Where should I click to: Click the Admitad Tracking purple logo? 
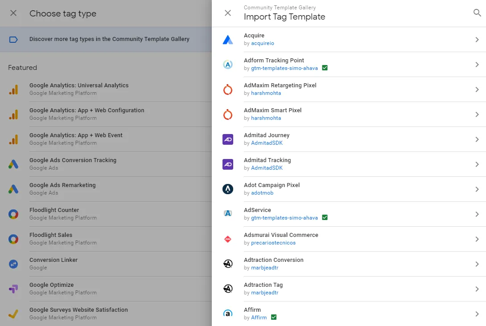pyautogui.click(x=228, y=164)
